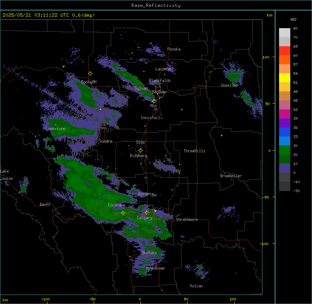312x304 pixels.
Task: Click the Didsbury town label
Action: 139,156
